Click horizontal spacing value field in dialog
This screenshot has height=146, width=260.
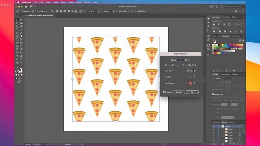(x=175, y=65)
